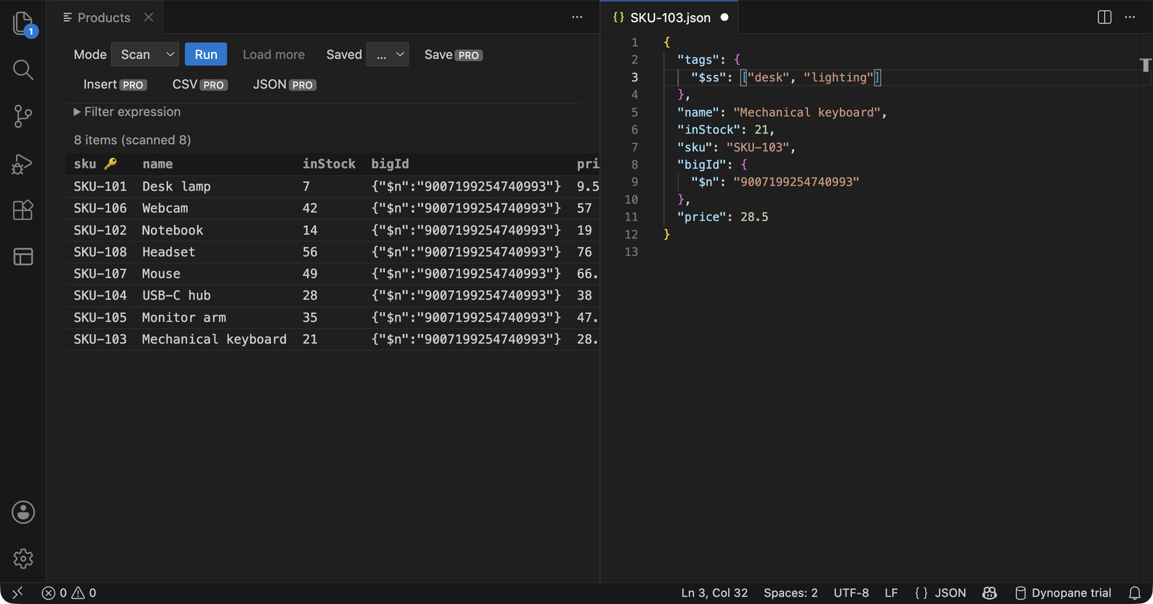Click Load more button

click(274, 55)
